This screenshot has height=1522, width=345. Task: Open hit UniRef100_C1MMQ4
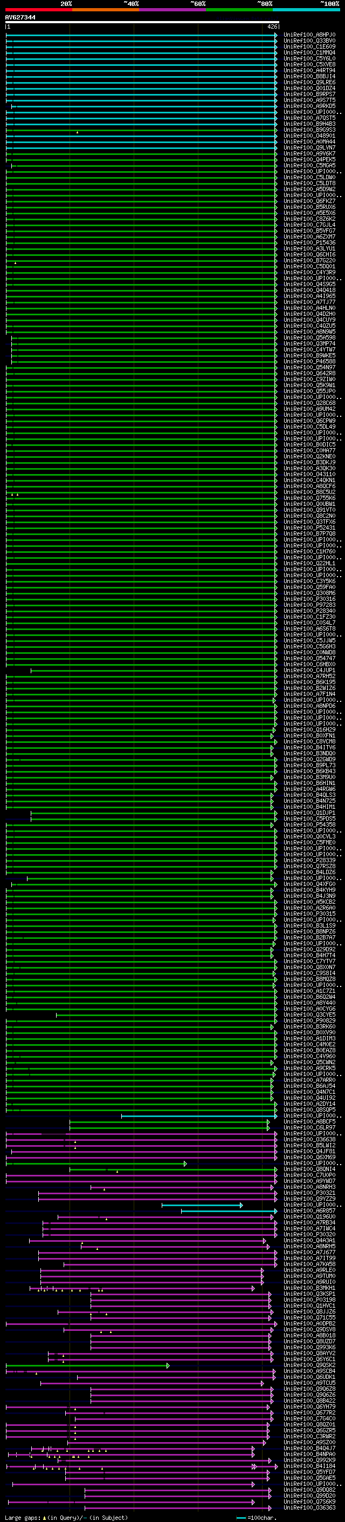pyautogui.click(x=309, y=52)
